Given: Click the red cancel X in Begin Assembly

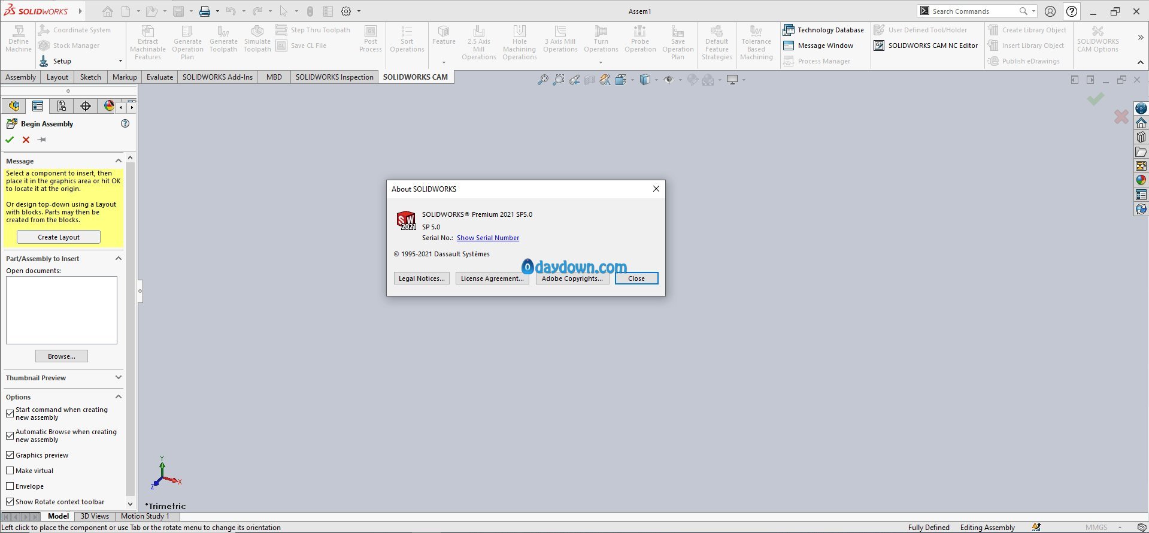Looking at the screenshot, I should click(x=26, y=140).
